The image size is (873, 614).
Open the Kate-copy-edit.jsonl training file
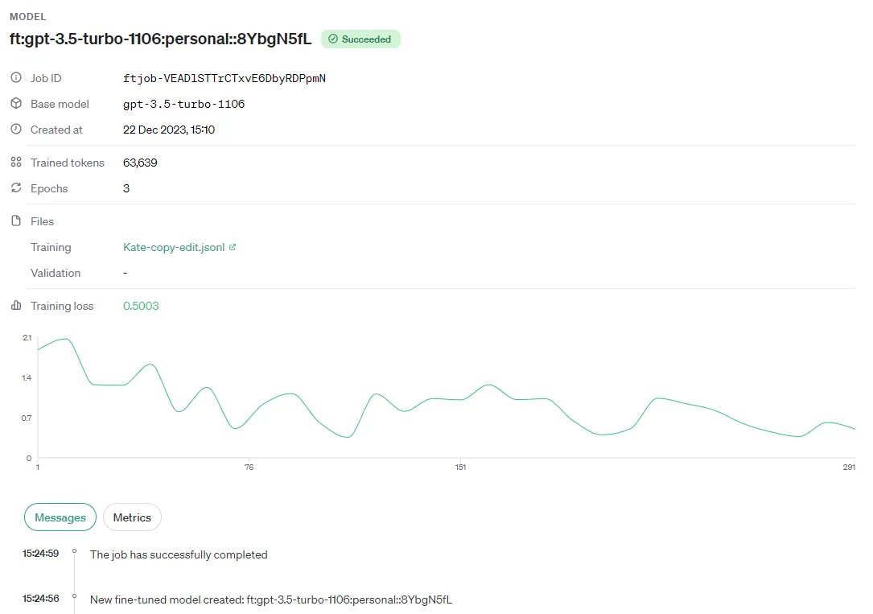coord(174,247)
